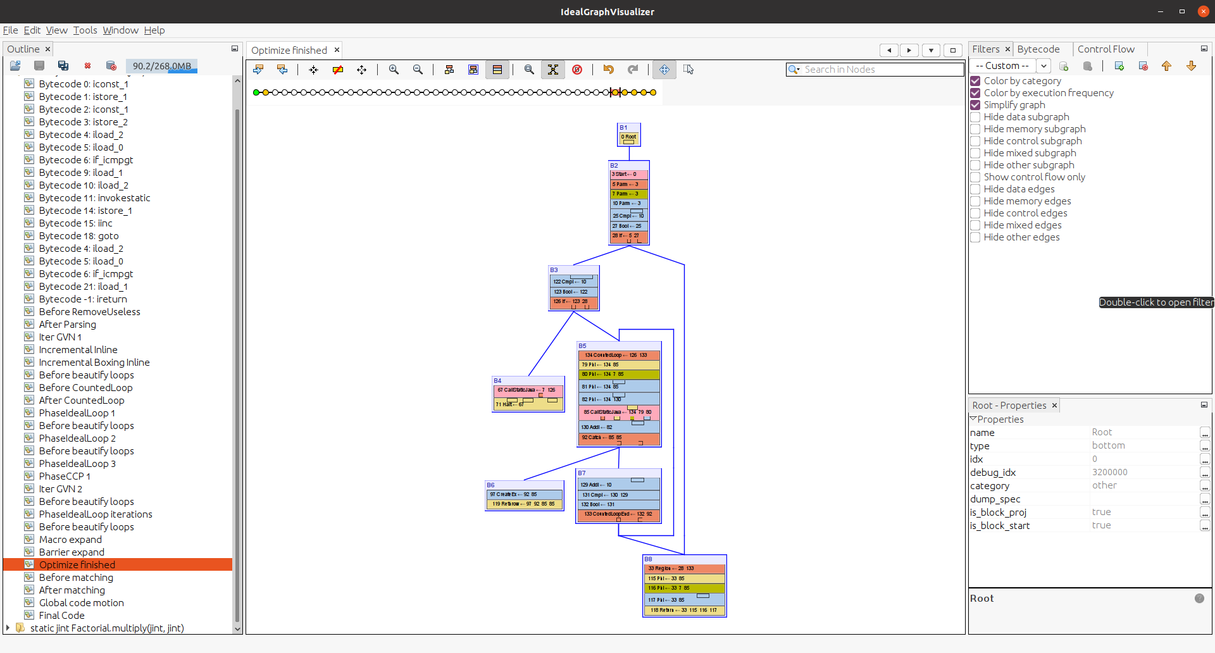Click the red X remove icon in Outline
The width and height of the screenshot is (1215, 653).
87,66
